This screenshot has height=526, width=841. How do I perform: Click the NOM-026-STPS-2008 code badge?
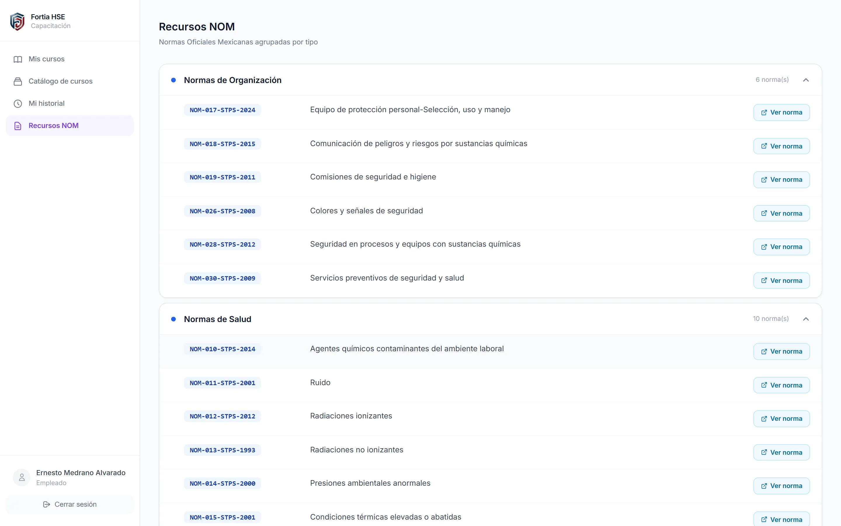[x=223, y=211]
